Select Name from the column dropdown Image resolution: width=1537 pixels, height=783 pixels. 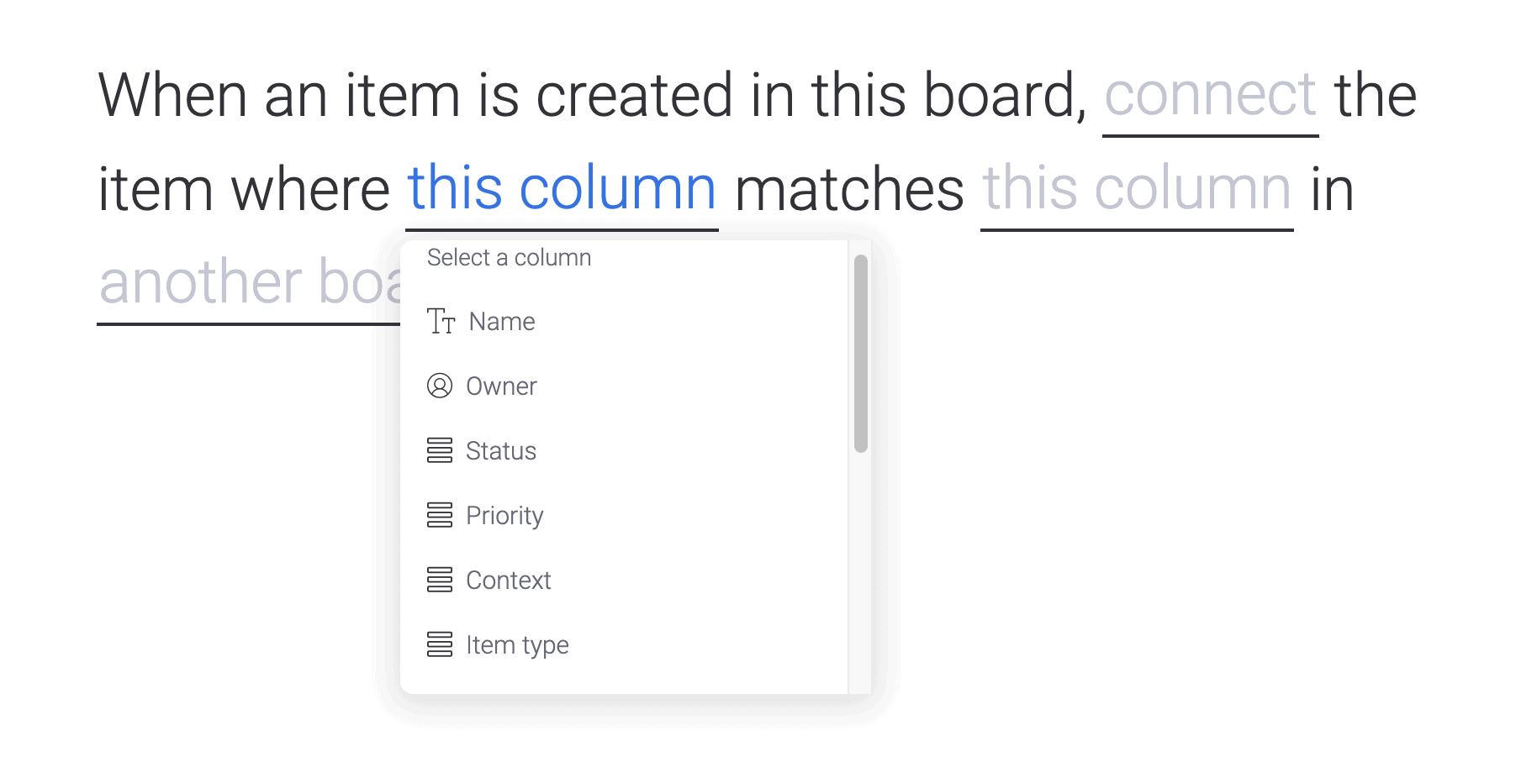[x=501, y=321]
